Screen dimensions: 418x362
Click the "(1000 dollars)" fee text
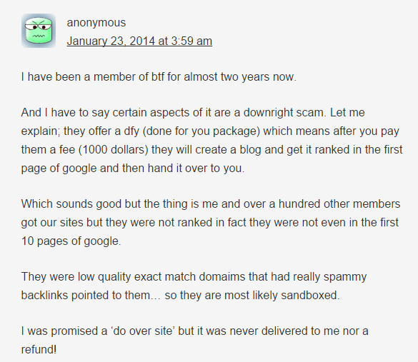(x=114, y=149)
